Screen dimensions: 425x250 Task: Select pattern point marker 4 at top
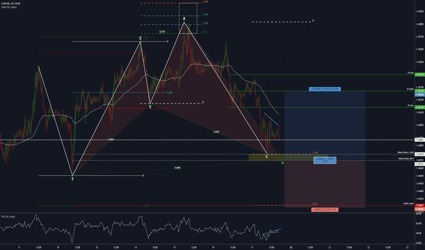[184, 19]
